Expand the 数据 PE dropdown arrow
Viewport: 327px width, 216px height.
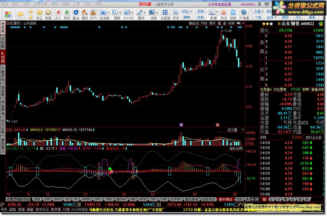point(217,13)
